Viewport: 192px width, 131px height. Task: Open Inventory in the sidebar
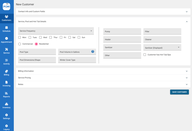[x=6, y=104]
